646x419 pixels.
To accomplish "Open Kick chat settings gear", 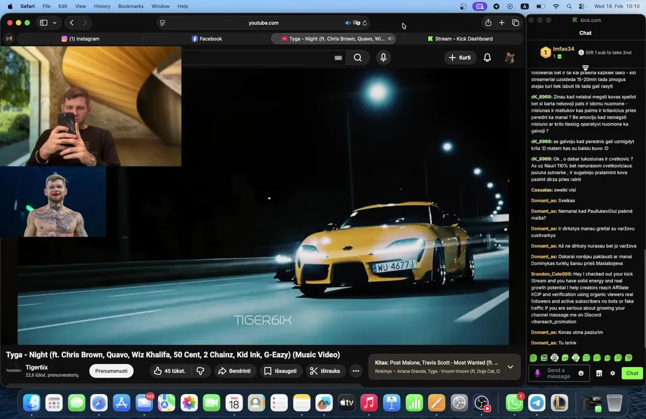I will point(613,373).
